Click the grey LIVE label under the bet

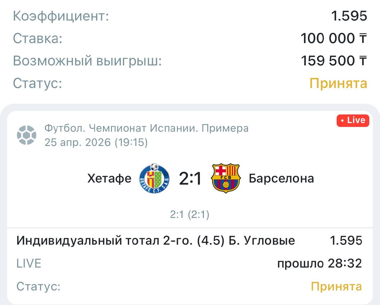pyautogui.click(x=29, y=263)
